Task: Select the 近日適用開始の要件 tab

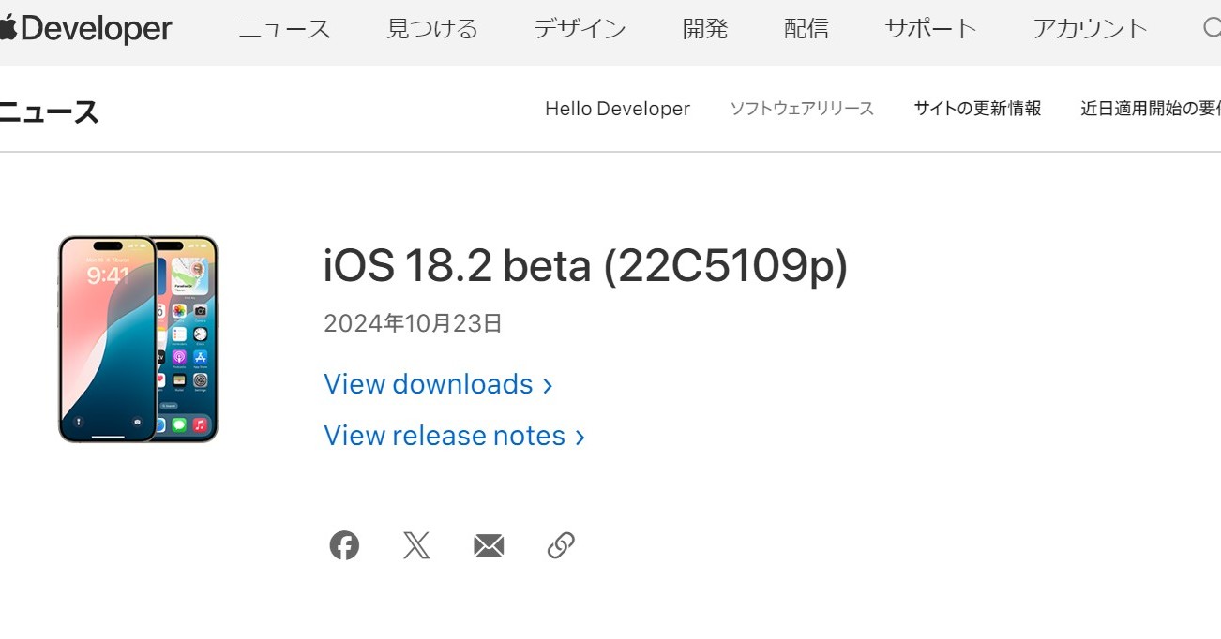Action: (x=1152, y=109)
